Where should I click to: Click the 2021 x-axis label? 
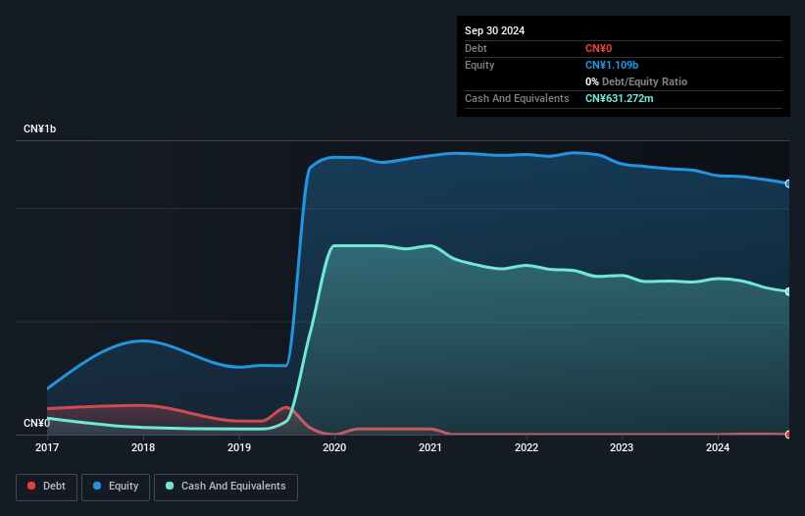pyautogui.click(x=430, y=447)
